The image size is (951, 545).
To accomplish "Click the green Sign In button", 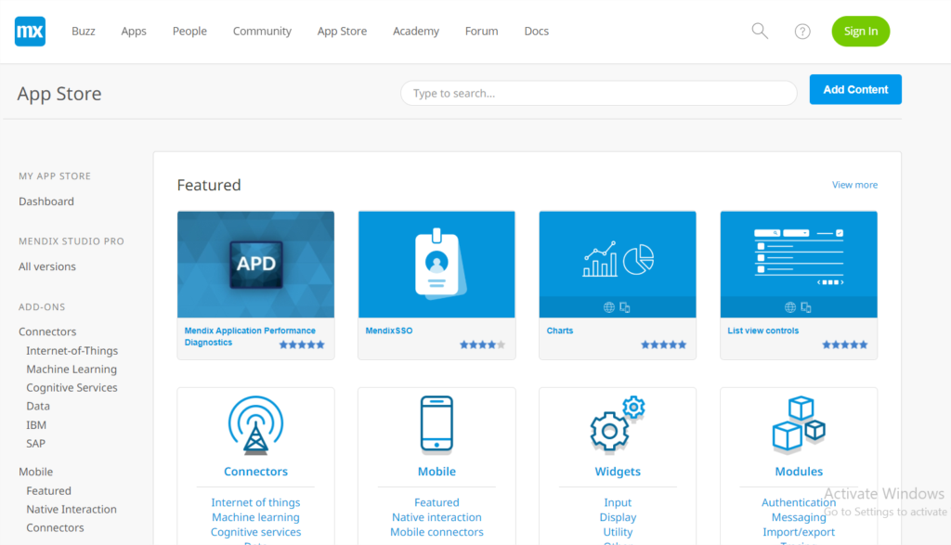I will [861, 31].
